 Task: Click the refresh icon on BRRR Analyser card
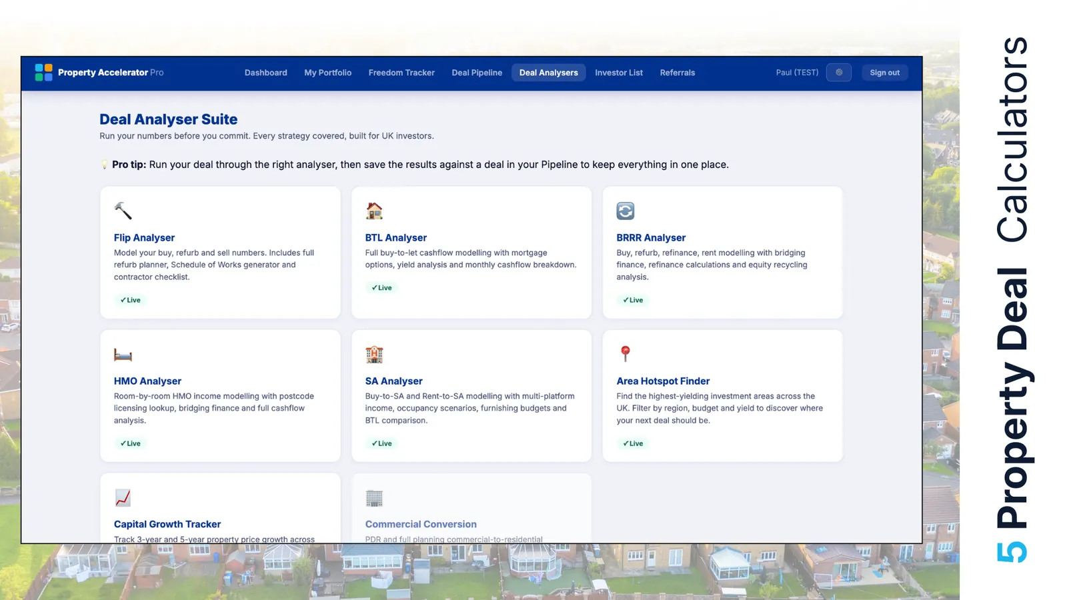click(626, 211)
